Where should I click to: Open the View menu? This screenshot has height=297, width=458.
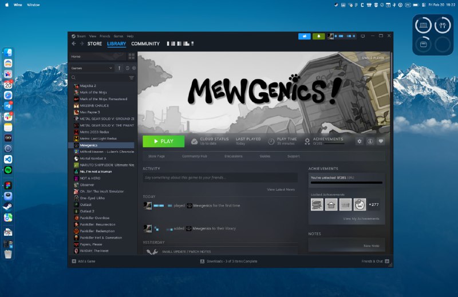tap(93, 36)
